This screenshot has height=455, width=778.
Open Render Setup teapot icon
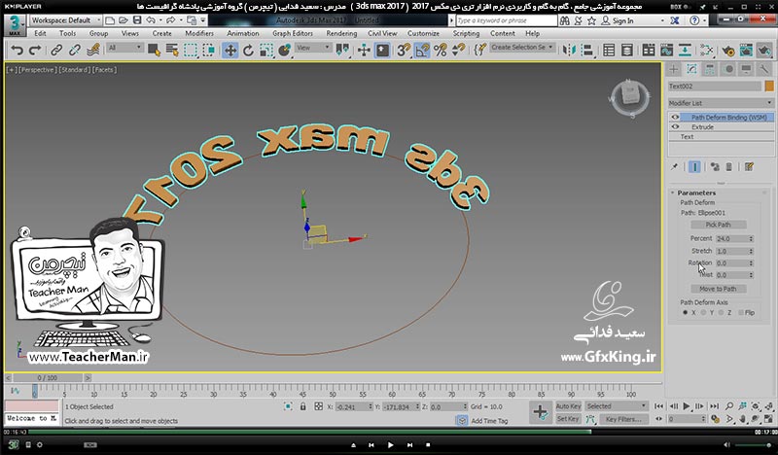[x=727, y=51]
